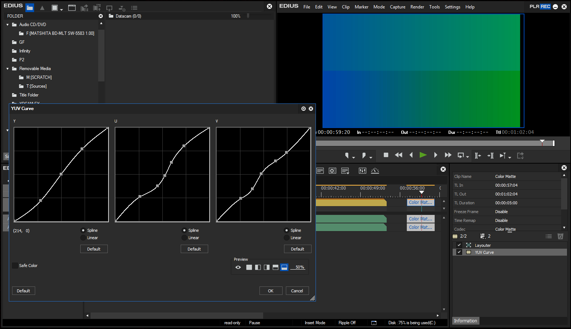
Task: Open the Render menu
Action: click(x=417, y=7)
